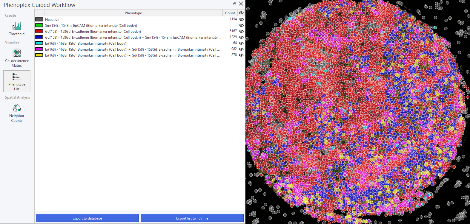Hide the yellow phenotype with count 278

click(241, 55)
